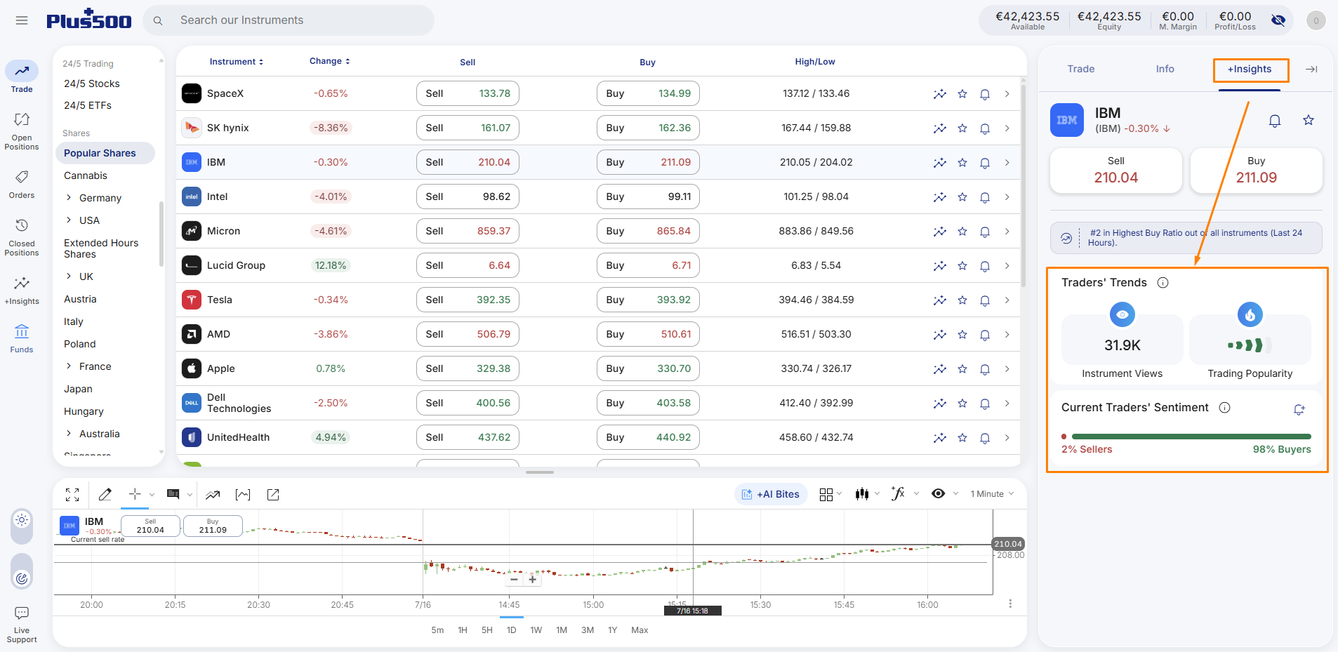Click the Search our Instruments field
Image resolution: width=1338 pixels, height=652 pixels.
tap(289, 20)
